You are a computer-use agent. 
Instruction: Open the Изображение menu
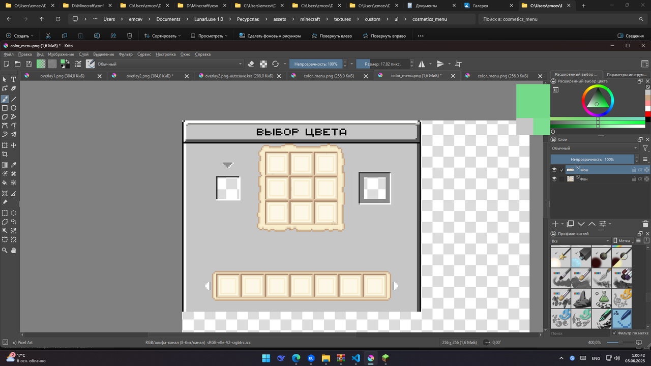(x=61, y=54)
